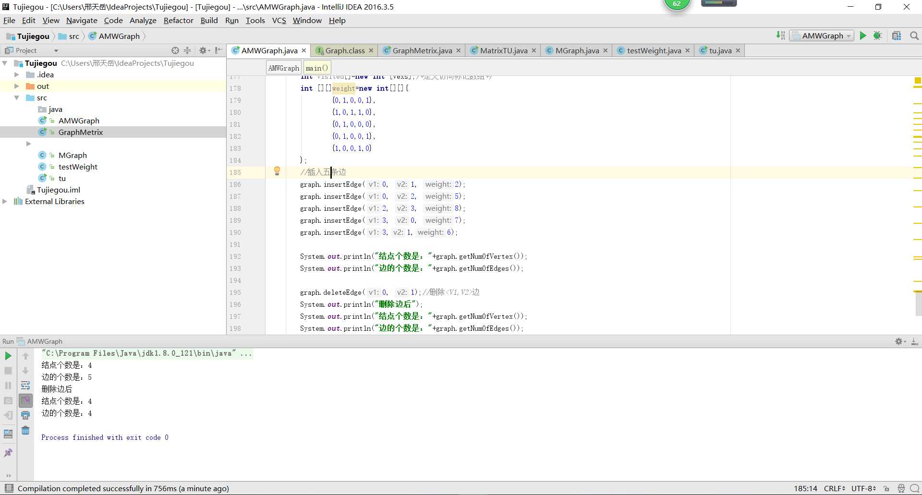Toggle scroll to end of console output
Image resolution: width=922 pixels, height=495 pixels.
point(25,400)
